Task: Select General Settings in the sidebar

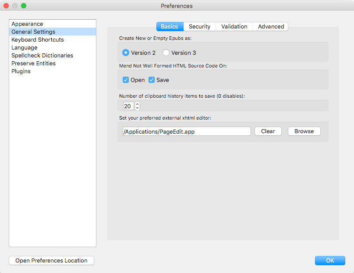Action: coord(33,32)
